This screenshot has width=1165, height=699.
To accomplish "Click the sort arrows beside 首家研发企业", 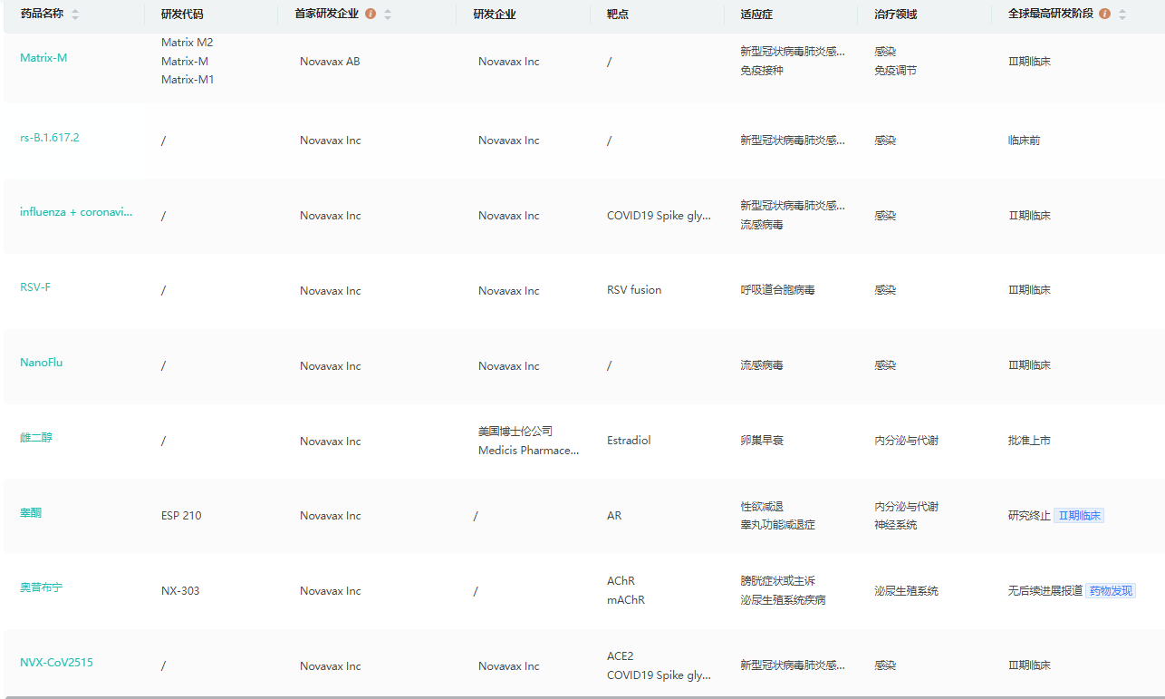I will click(x=388, y=15).
